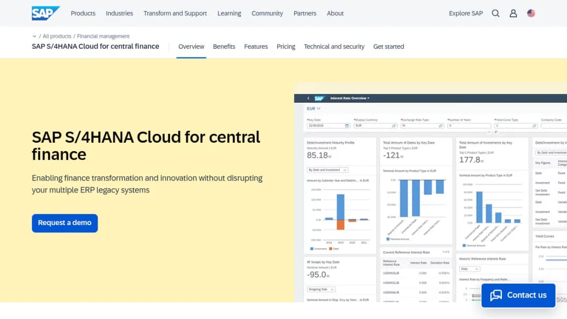Open the Partners menu
Screen dimensions: 567x319
click(305, 13)
